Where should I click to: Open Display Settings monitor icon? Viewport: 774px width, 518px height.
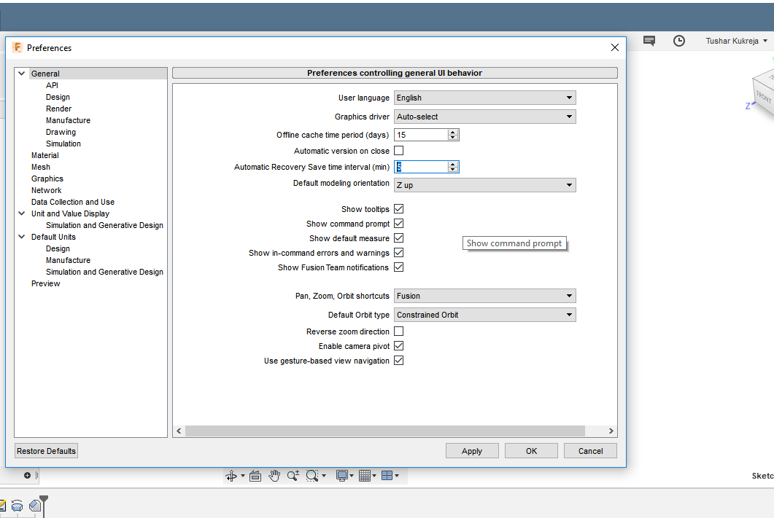(341, 476)
